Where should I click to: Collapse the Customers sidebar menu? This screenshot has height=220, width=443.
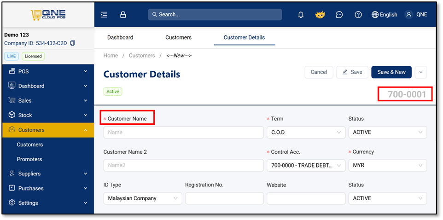86,130
